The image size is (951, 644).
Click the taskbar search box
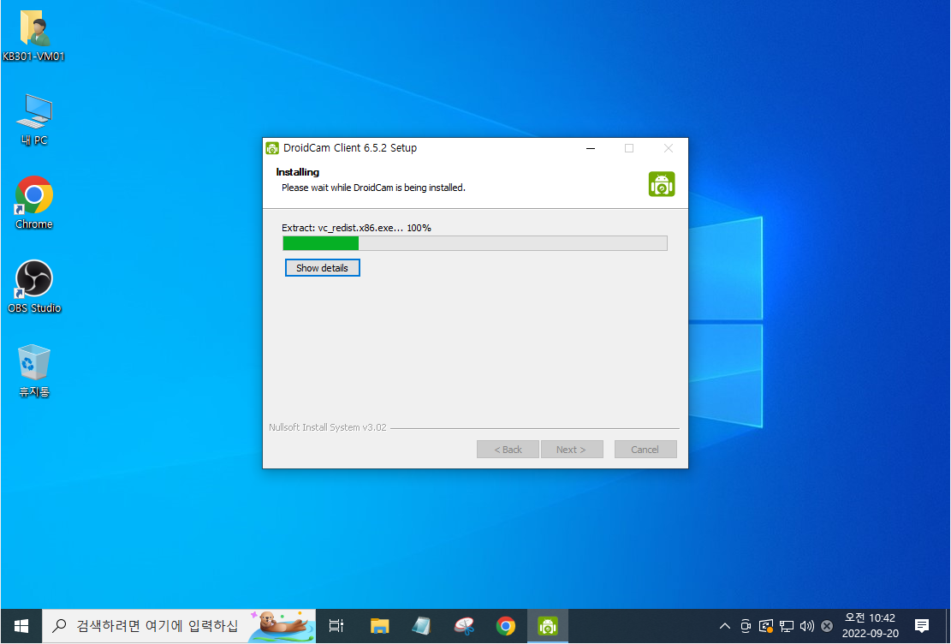[179, 626]
